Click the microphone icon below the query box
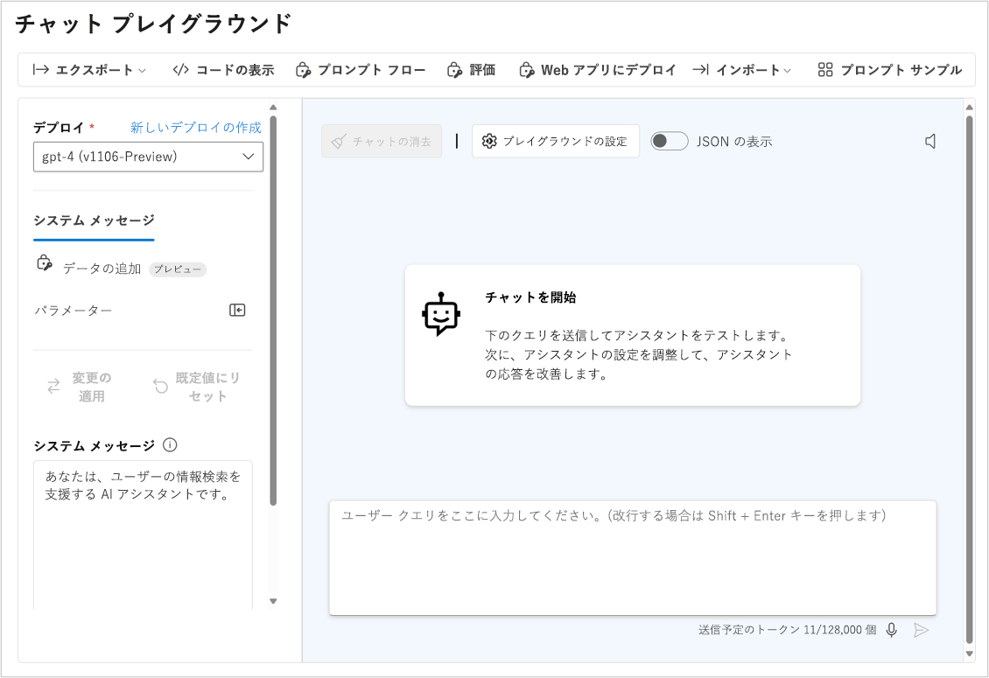This screenshot has width=989, height=678. point(891,630)
